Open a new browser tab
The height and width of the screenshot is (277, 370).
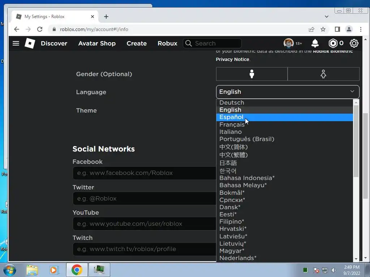click(x=106, y=17)
